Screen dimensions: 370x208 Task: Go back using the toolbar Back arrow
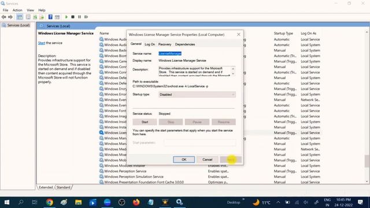[4, 17]
